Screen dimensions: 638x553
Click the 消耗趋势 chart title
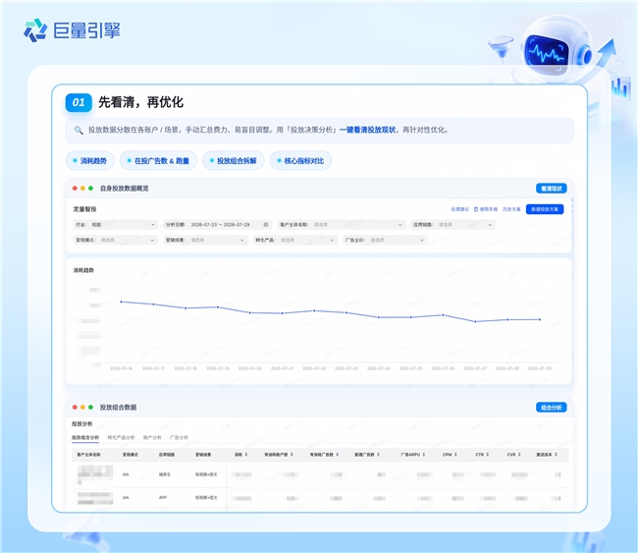[83, 270]
